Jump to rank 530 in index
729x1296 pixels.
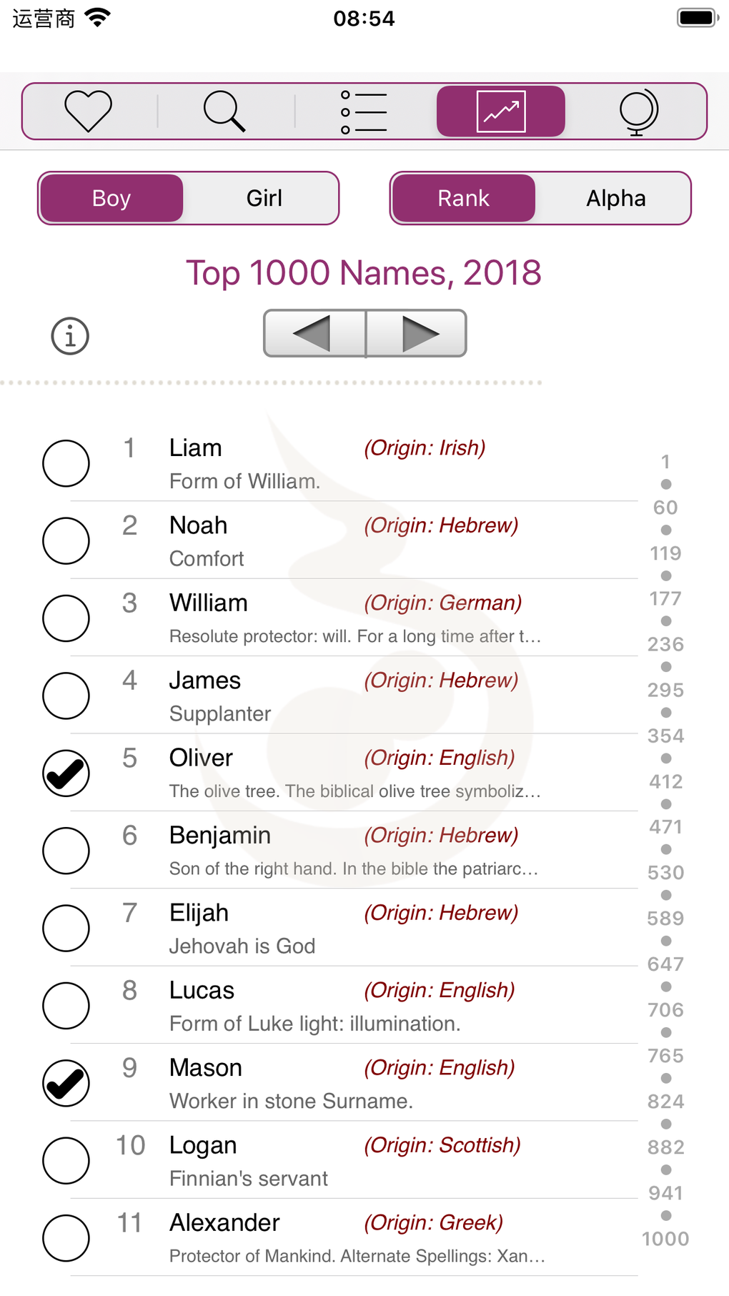(x=665, y=873)
